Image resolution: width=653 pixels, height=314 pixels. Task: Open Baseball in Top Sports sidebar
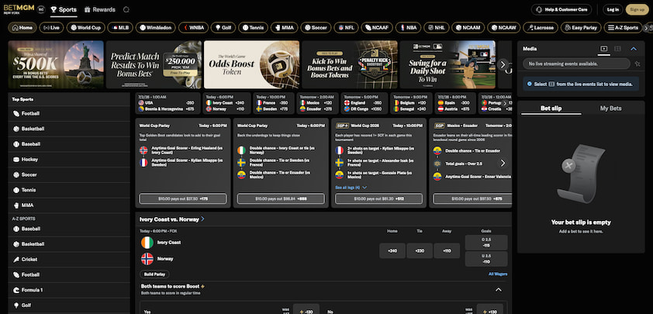pyautogui.click(x=69, y=144)
